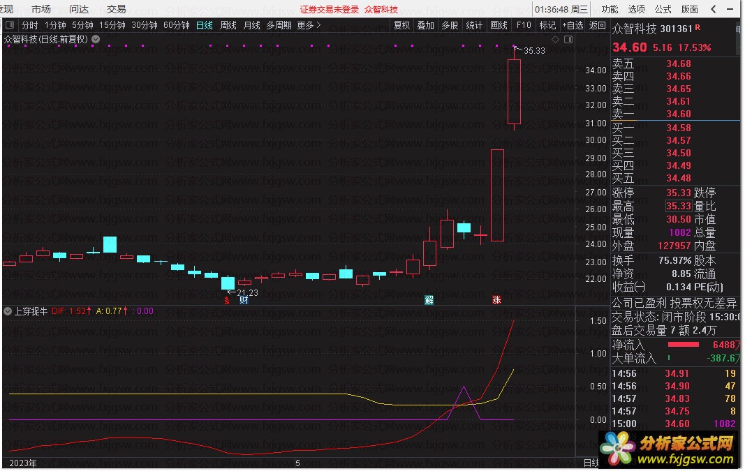Click the diamond marker icon above chart
The width and height of the screenshot is (745, 471).
pos(555,39)
